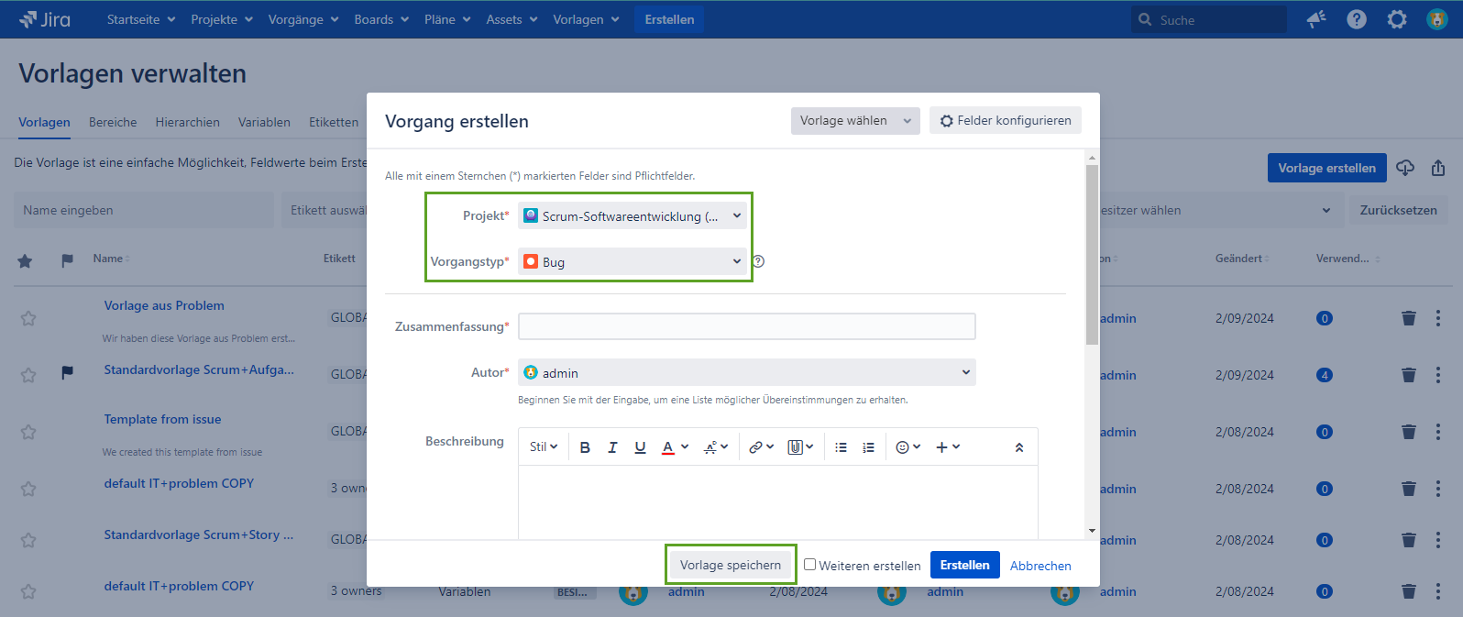Toggle favorite star for Template from issue
Screen dimensions: 1463x617
click(28, 432)
